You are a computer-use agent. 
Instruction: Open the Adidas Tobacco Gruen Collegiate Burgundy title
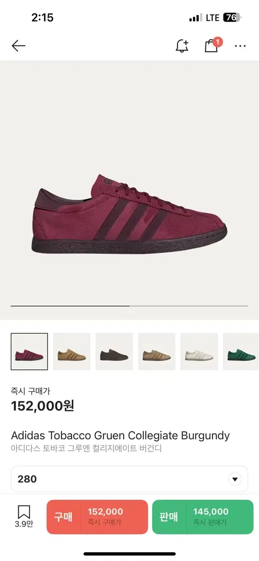pos(120,436)
